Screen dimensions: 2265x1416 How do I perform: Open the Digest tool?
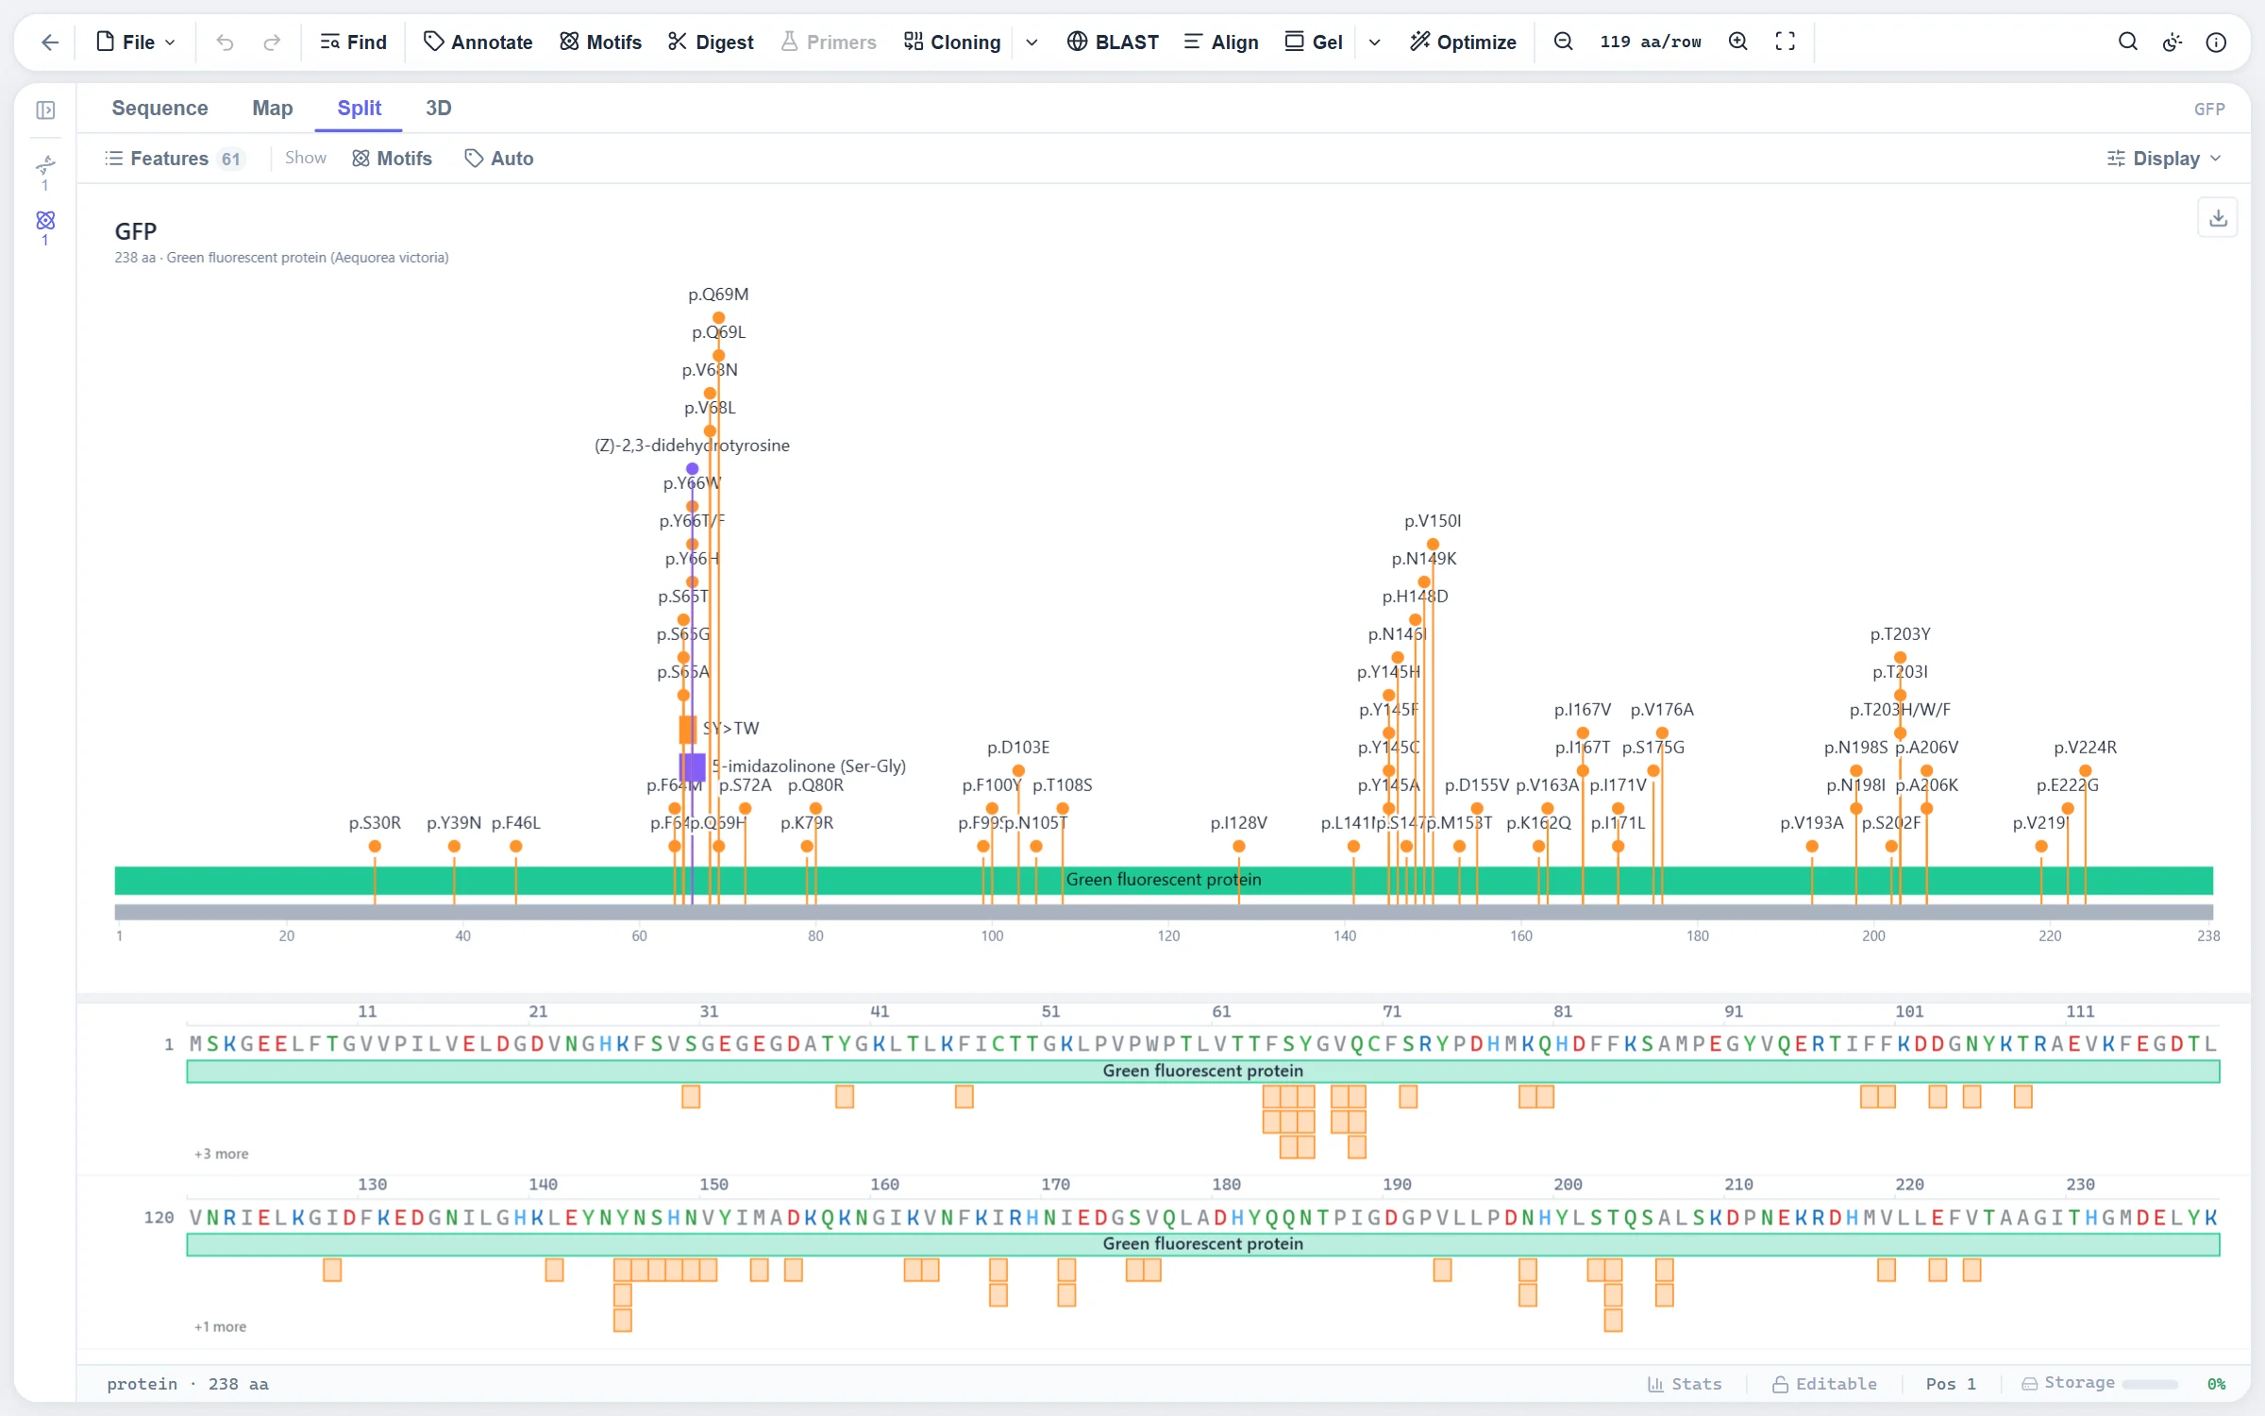click(x=711, y=42)
